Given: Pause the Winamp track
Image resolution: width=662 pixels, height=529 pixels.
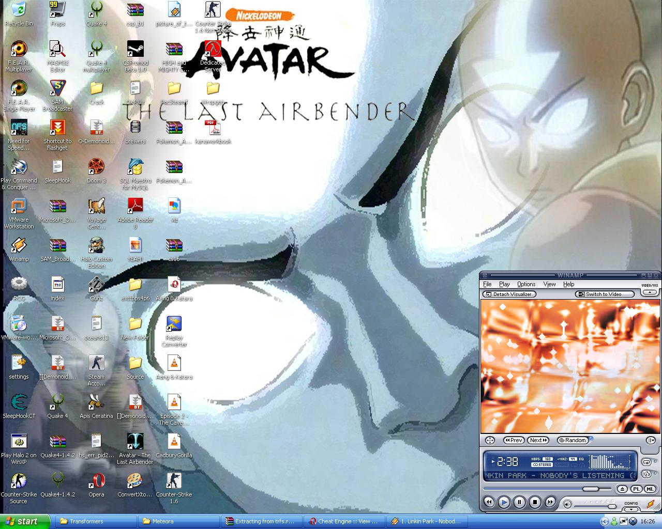Looking at the screenshot, I should coord(519,502).
